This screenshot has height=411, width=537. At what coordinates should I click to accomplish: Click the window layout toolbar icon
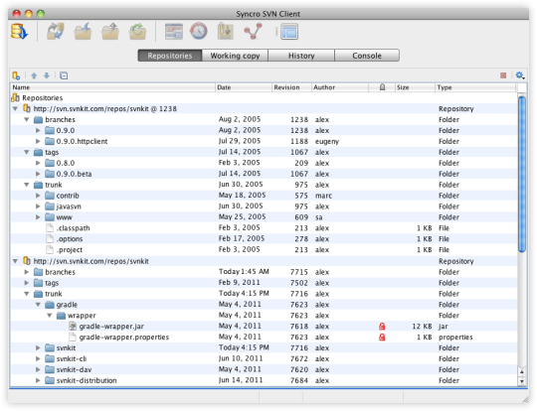[289, 32]
